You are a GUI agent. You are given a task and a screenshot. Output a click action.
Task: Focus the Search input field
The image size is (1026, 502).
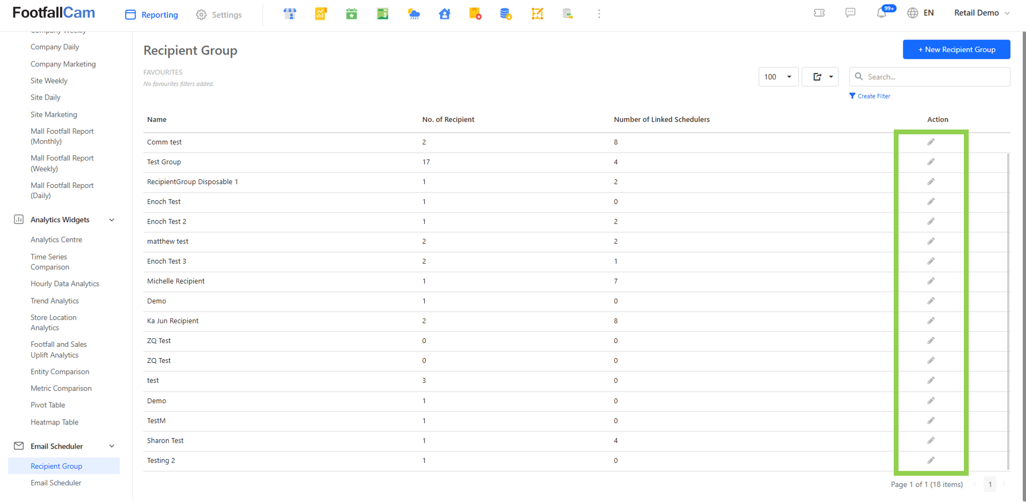930,77
